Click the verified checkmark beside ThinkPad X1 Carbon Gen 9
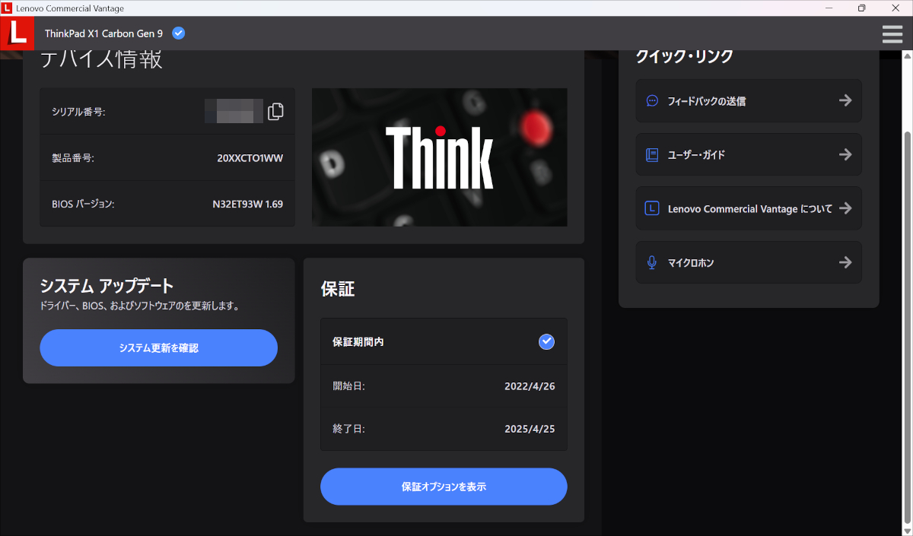Image resolution: width=913 pixels, height=536 pixels. pos(178,33)
